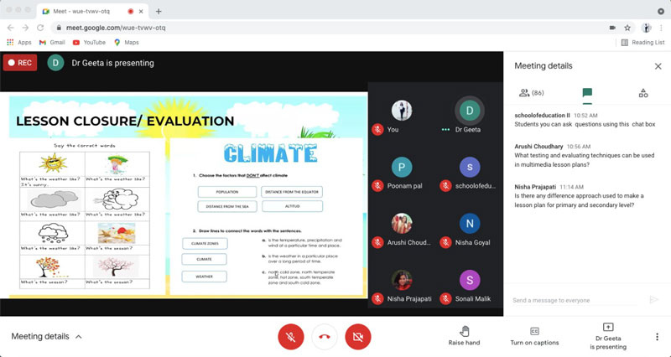The width and height of the screenshot is (671, 357).
Task: Open the YouTube bookmark
Action: click(89, 42)
